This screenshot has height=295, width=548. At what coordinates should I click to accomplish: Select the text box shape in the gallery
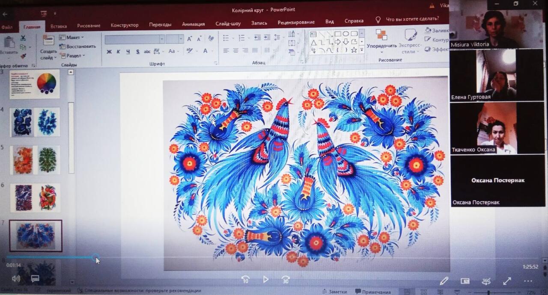(x=313, y=34)
